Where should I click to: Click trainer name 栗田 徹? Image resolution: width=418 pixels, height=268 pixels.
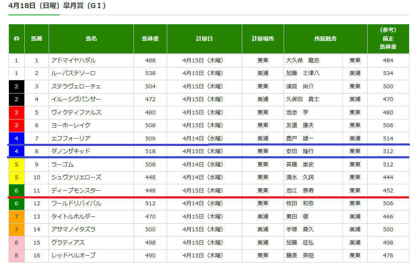coord(297,216)
